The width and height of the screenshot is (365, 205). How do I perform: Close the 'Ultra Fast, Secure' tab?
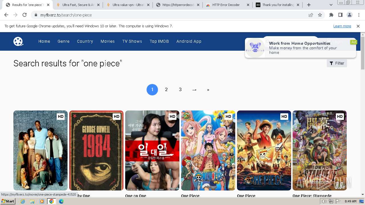98,5
